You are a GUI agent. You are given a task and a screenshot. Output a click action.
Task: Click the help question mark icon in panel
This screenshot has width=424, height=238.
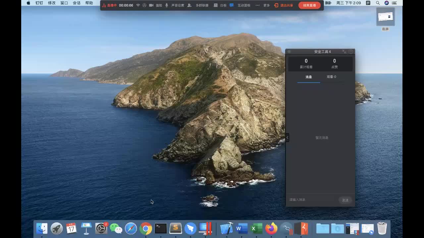pos(351,52)
